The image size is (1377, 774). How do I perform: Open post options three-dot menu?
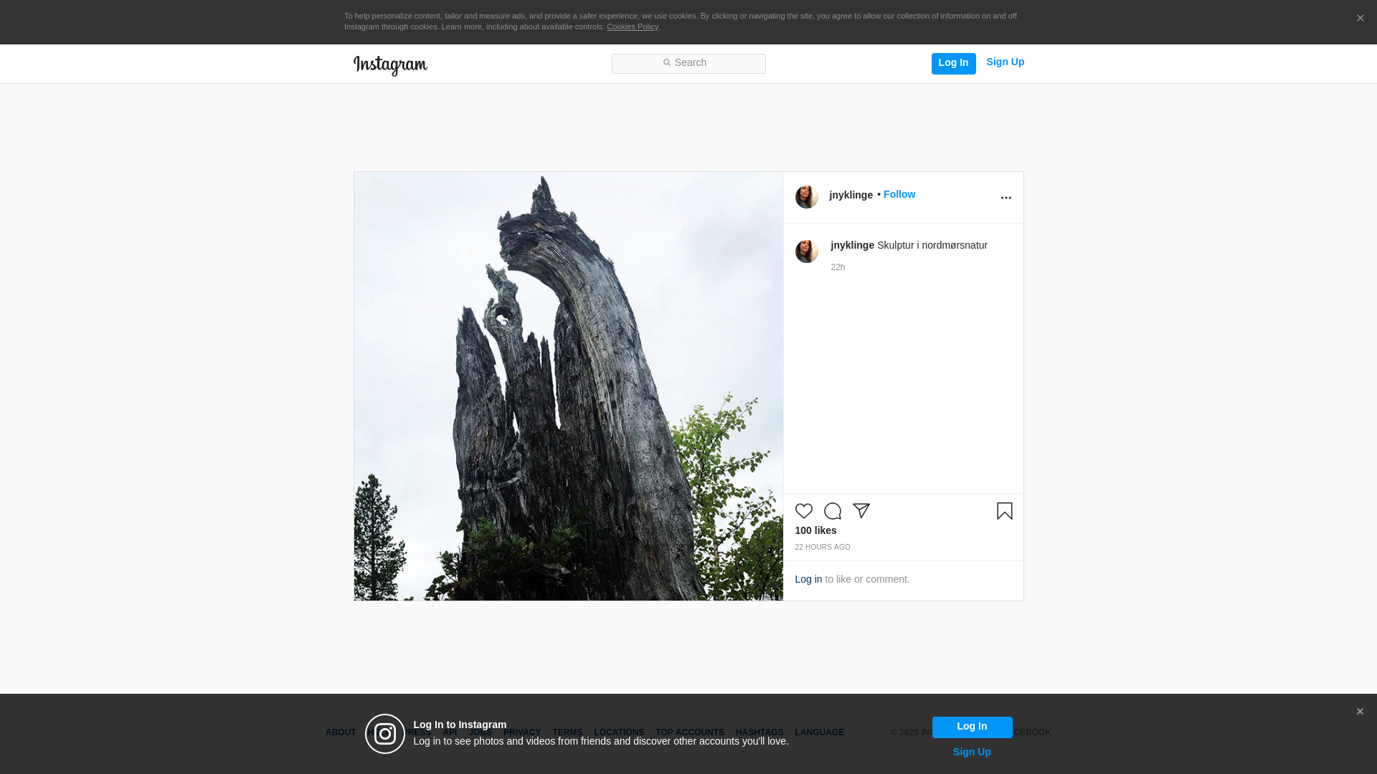pos(1005,198)
